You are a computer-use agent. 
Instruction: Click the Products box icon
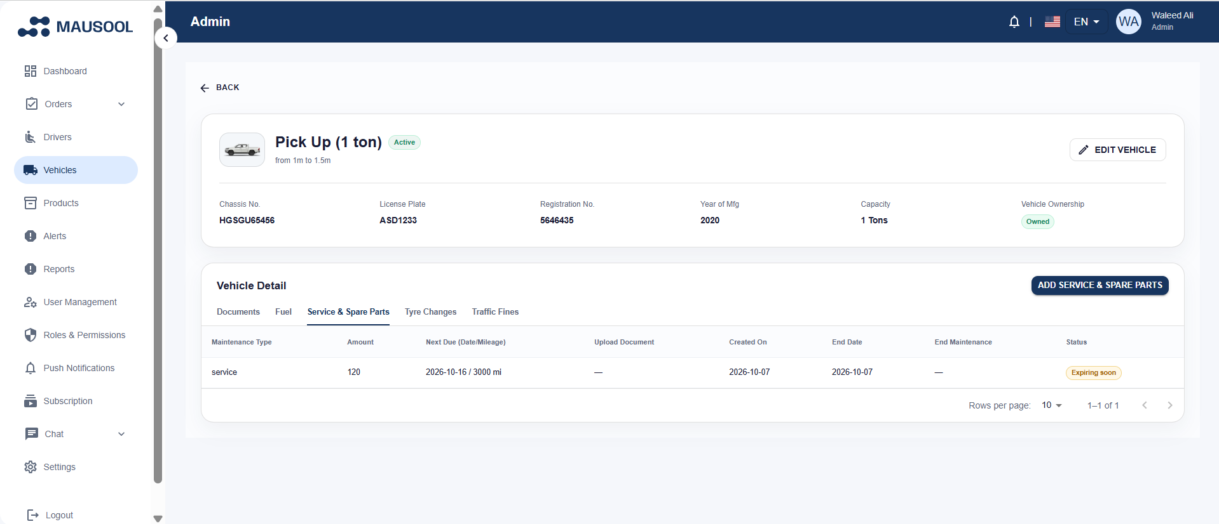coord(31,203)
